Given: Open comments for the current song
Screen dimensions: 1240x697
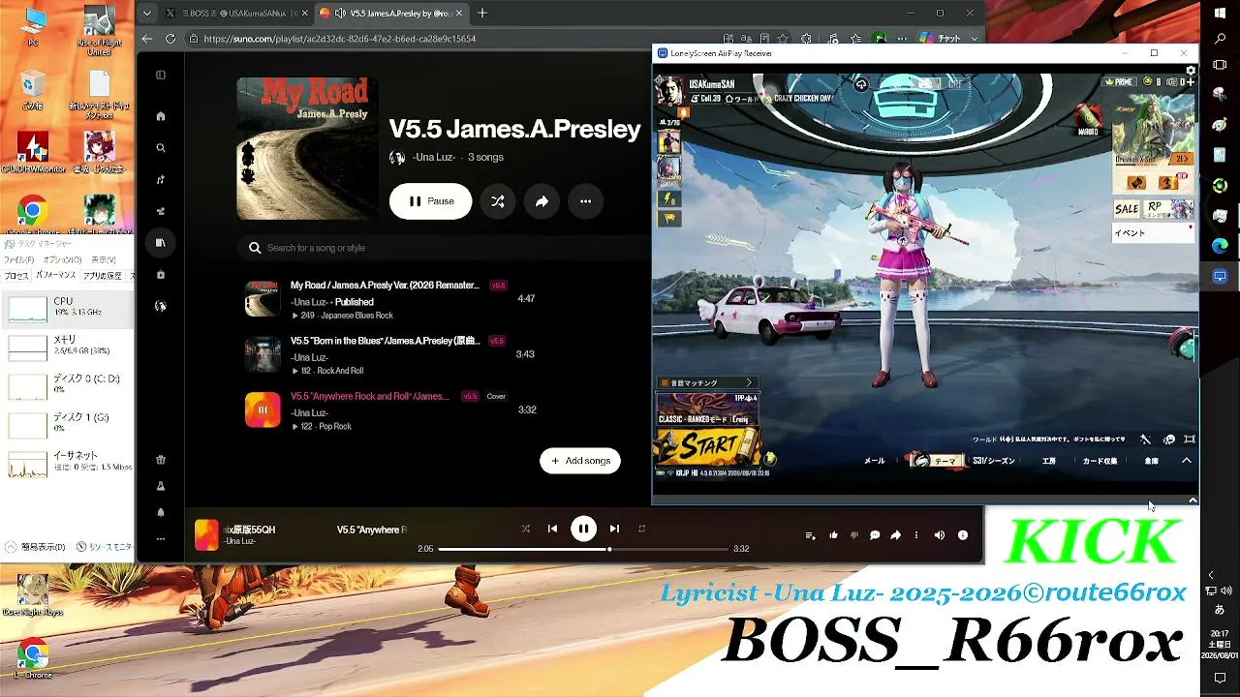Looking at the screenshot, I should [x=875, y=535].
